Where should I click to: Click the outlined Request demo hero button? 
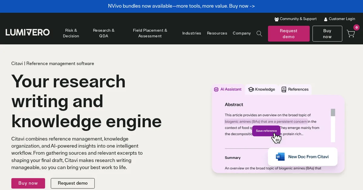point(73,183)
